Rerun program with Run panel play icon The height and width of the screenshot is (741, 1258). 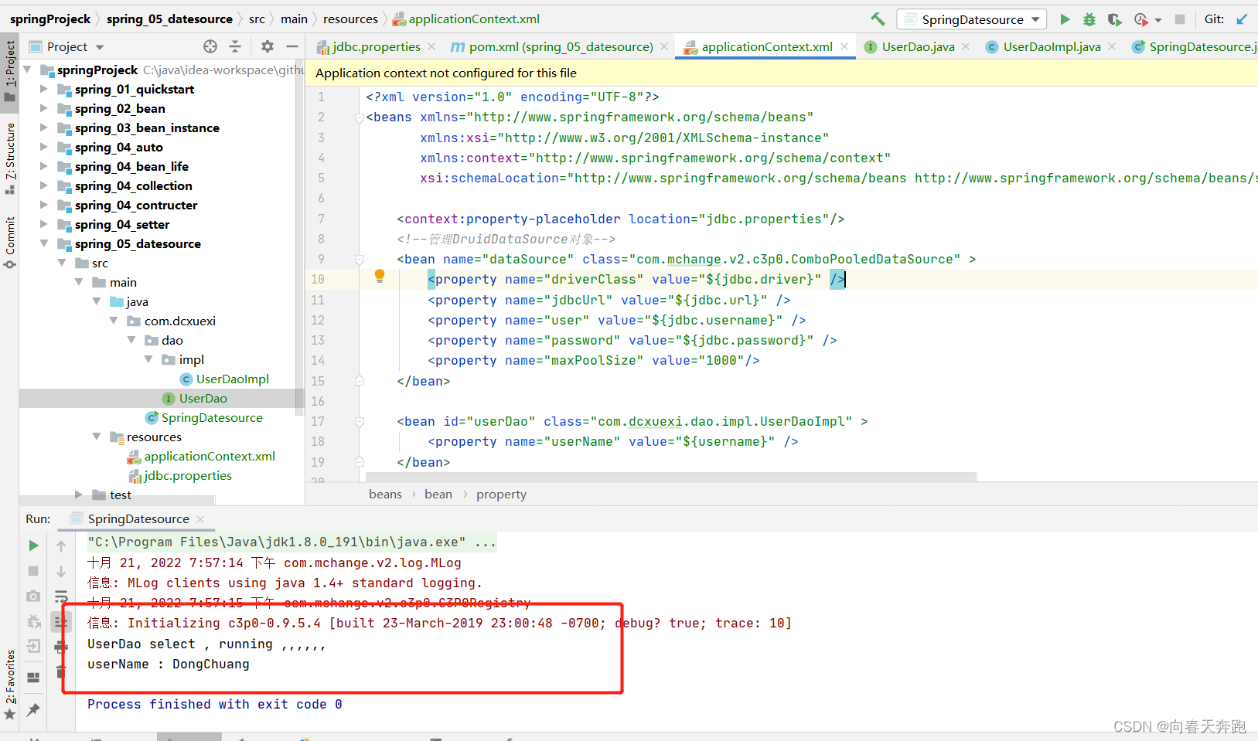click(33, 546)
